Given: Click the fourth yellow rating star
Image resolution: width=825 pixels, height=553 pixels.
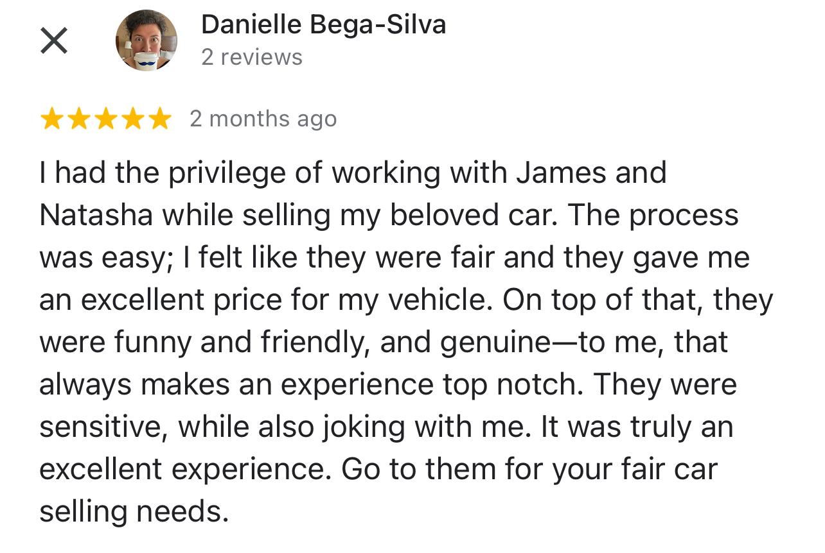Looking at the screenshot, I should point(133,119).
